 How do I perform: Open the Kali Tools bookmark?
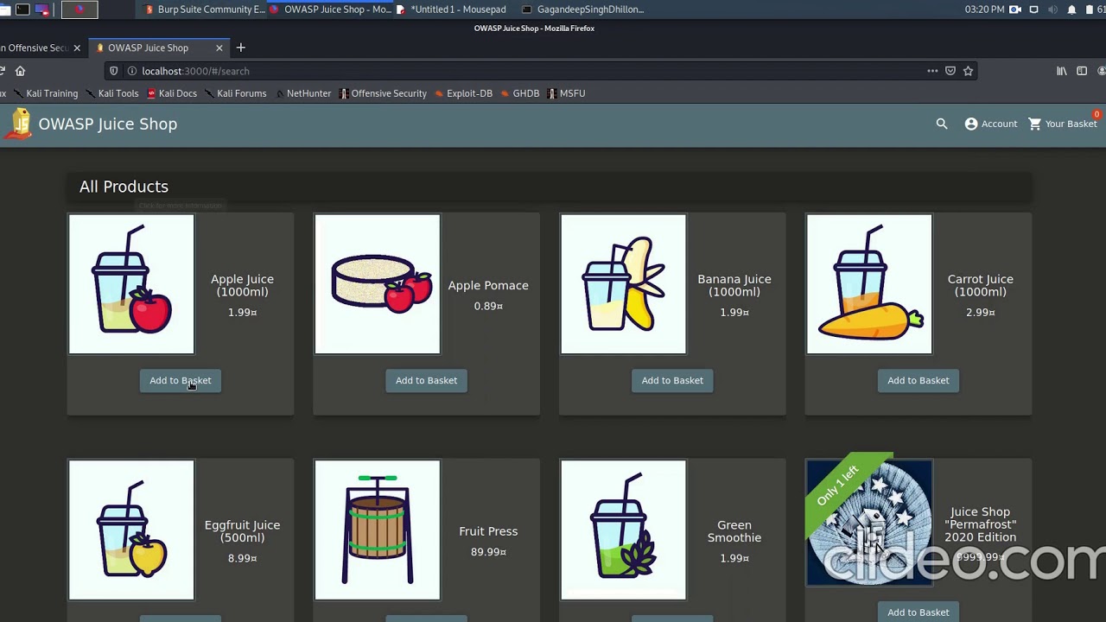[112, 93]
